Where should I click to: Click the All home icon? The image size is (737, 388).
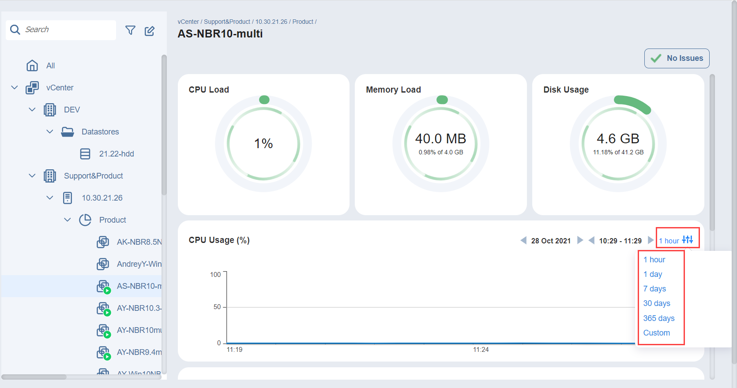(32, 66)
